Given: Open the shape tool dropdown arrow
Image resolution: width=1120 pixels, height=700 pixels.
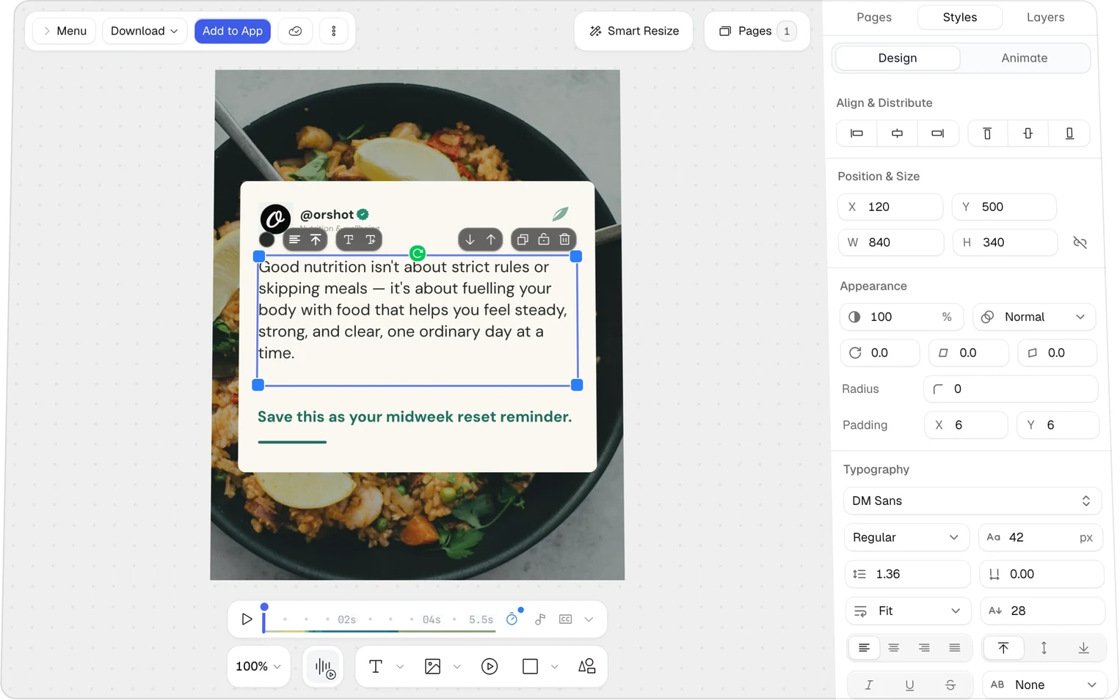Looking at the screenshot, I should click(555, 666).
